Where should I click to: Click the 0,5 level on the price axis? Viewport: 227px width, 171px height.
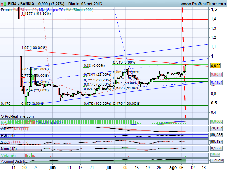pos(214,103)
